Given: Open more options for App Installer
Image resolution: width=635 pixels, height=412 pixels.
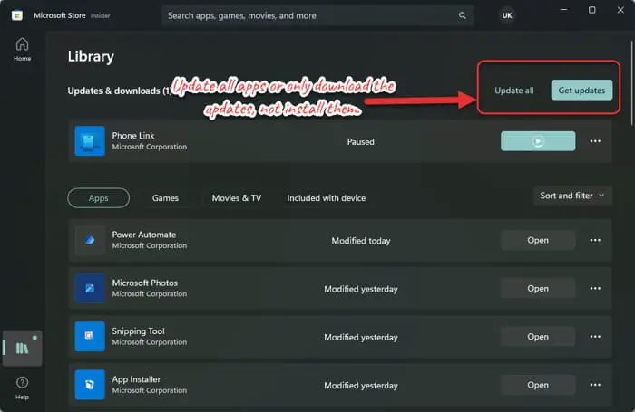Looking at the screenshot, I should tap(595, 385).
